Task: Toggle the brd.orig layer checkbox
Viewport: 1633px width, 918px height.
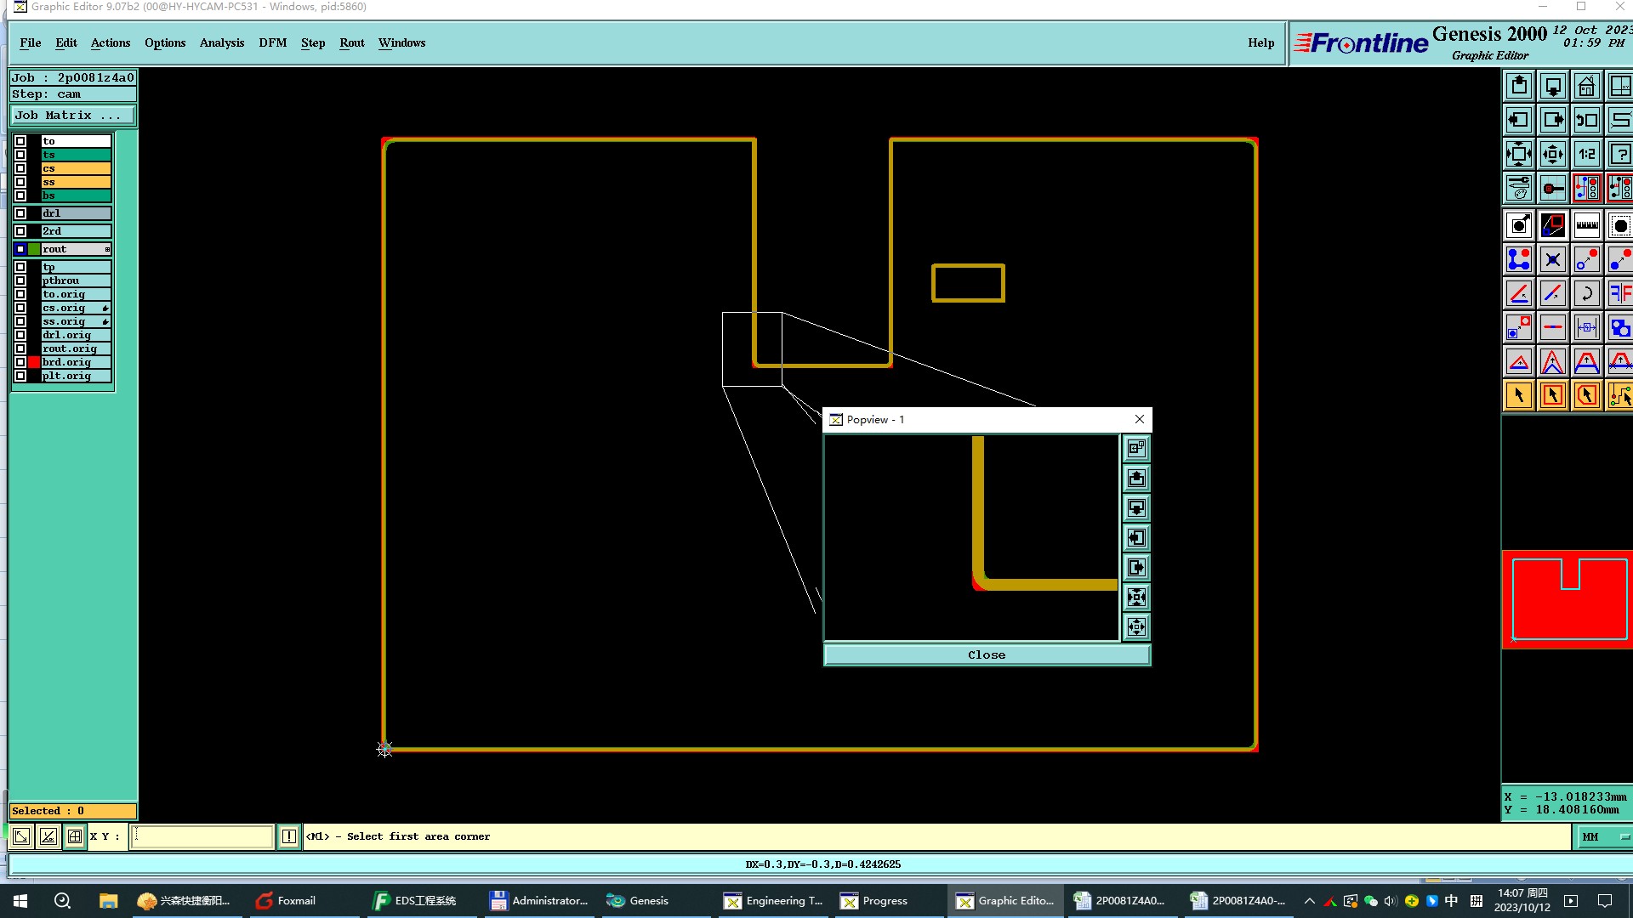Action: tap(20, 362)
